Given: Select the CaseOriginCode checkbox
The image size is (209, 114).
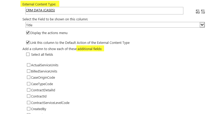Looking at the screenshot, I should [x=28, y=77].
